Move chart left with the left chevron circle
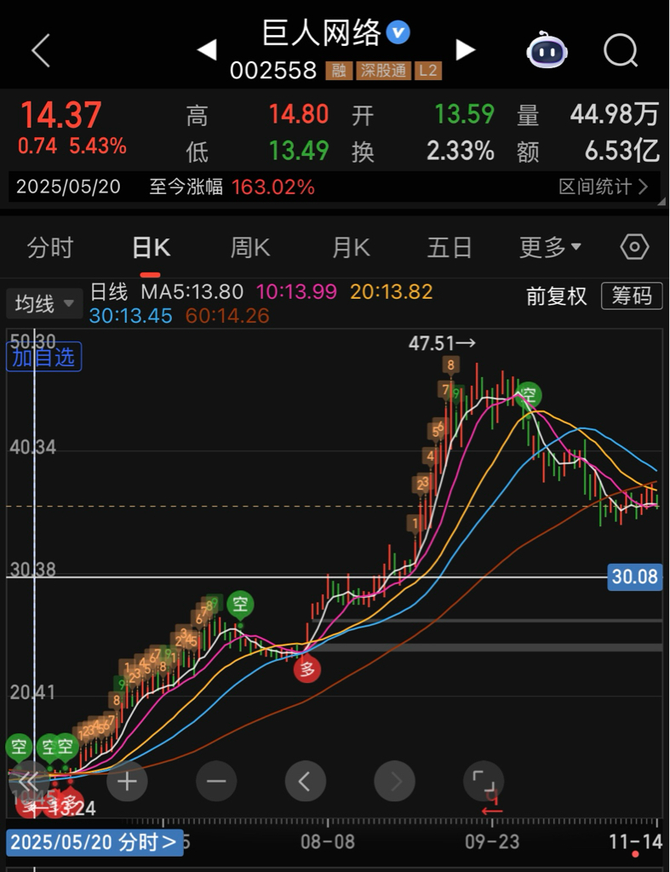Viewport: 670px width, 872px height. (x=306, y=781)
